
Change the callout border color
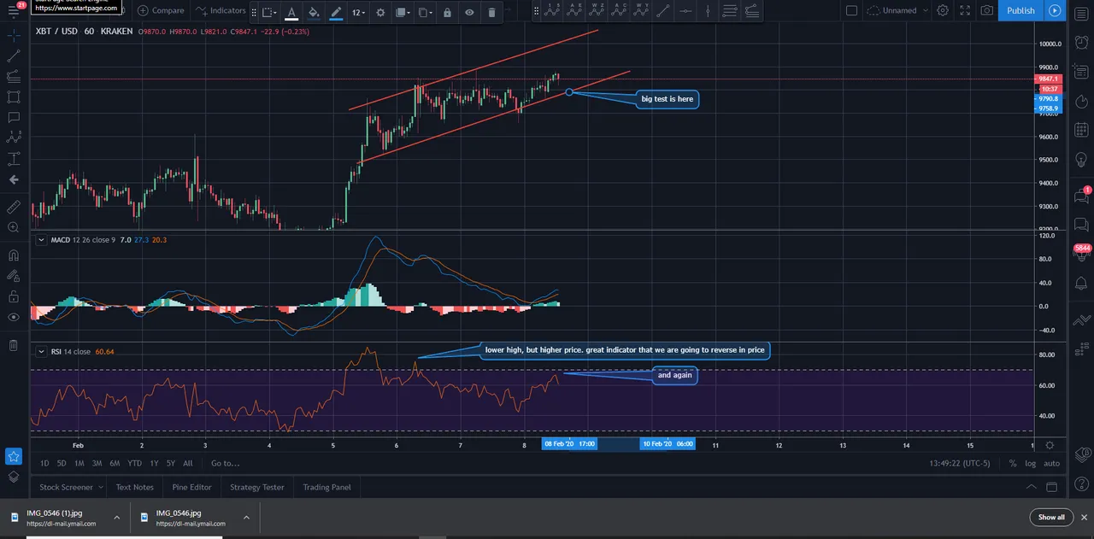click(336, 12)
